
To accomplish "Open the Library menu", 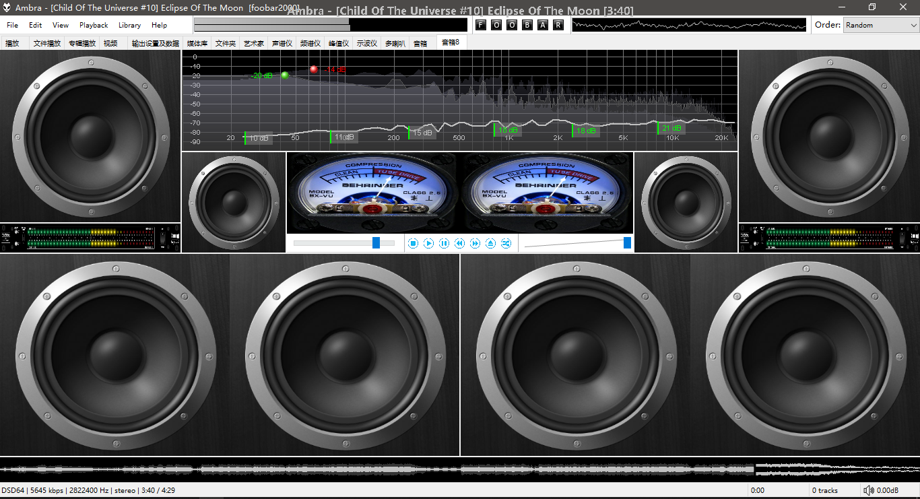I will (x=129, y=25).
